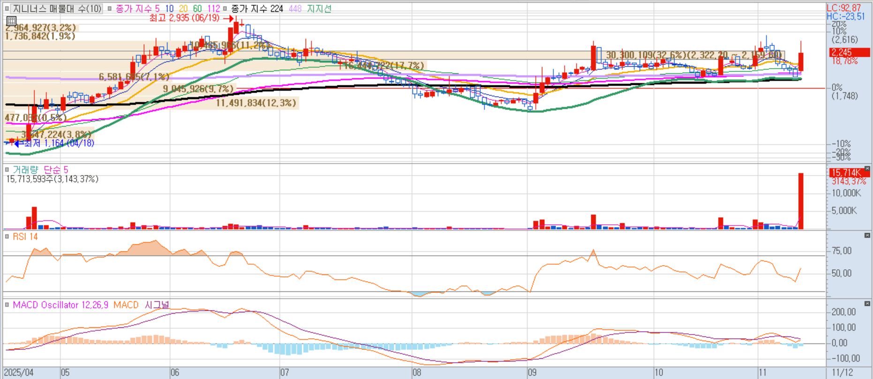Click the red 2,245 current price tag

pos(849,52)
